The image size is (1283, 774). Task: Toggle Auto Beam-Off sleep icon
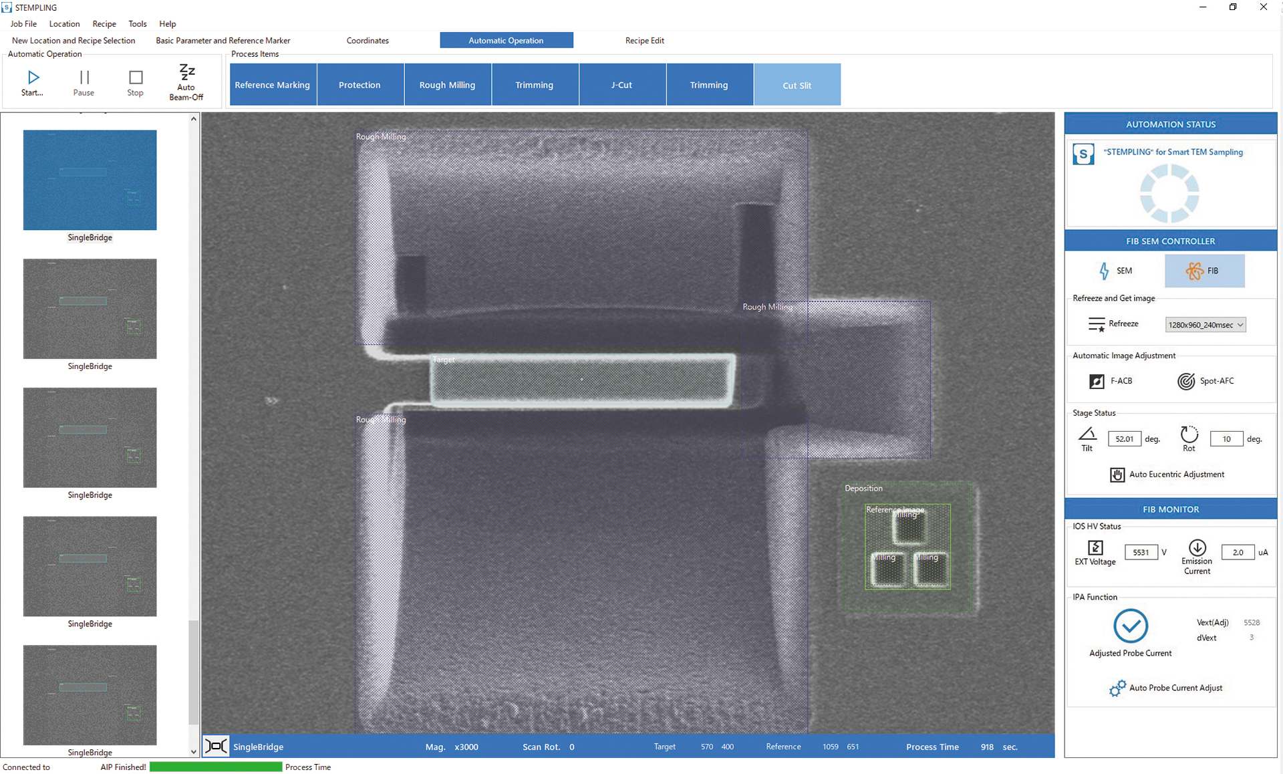pos(186,72)
